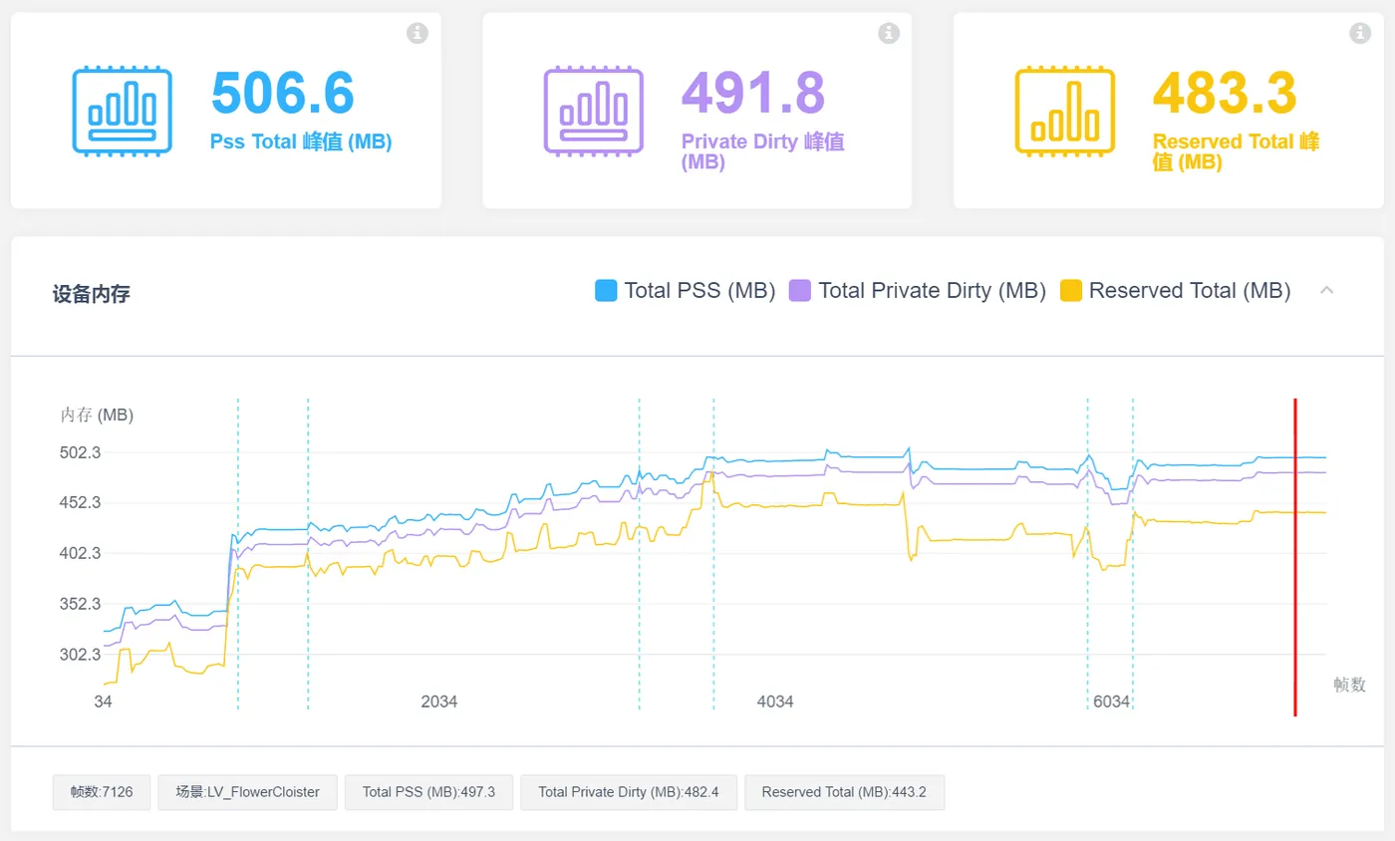Viewport: 1395px width, 841px height.
Task: Click the 502.3 y-axis label
Action: [x=81, y=452]
